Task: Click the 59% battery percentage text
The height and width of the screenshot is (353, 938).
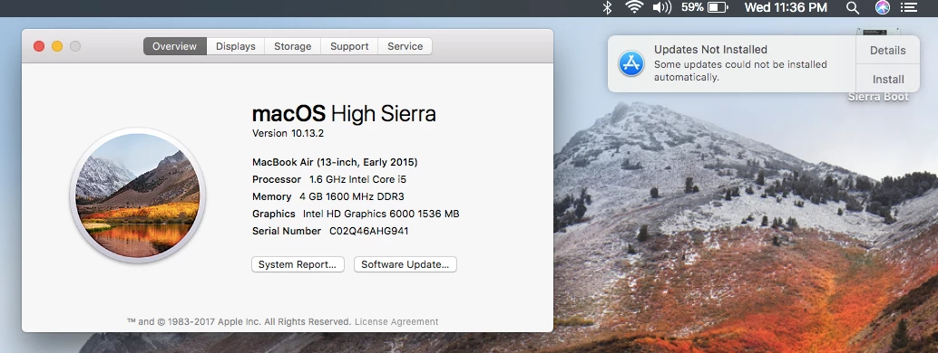Action: (x=692, y=8)
